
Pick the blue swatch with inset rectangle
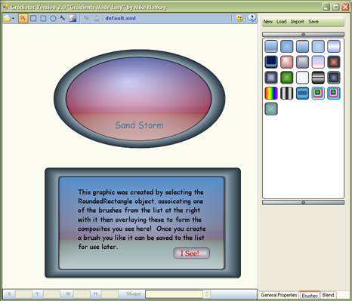302,93
